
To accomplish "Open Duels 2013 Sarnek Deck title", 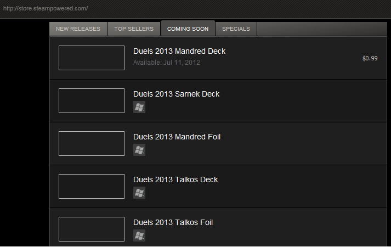I will click(176, 94).
